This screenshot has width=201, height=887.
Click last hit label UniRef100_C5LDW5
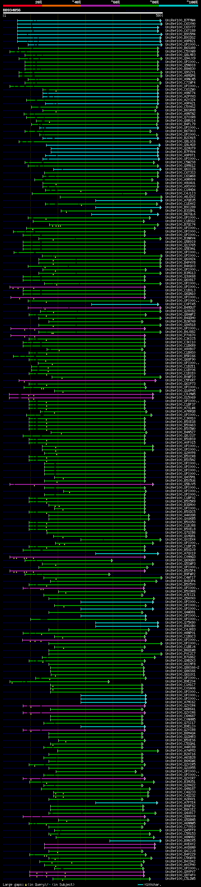[x=180, y=879]
